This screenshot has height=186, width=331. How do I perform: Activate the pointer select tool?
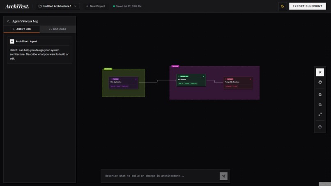pos(320,72)
